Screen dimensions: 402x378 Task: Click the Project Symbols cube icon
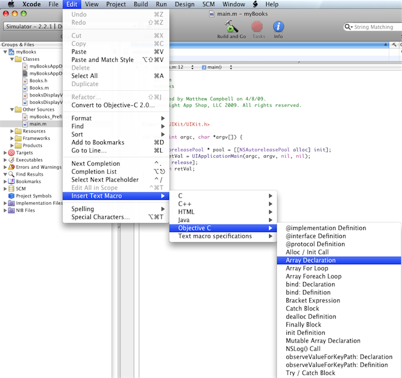point(11,195)
